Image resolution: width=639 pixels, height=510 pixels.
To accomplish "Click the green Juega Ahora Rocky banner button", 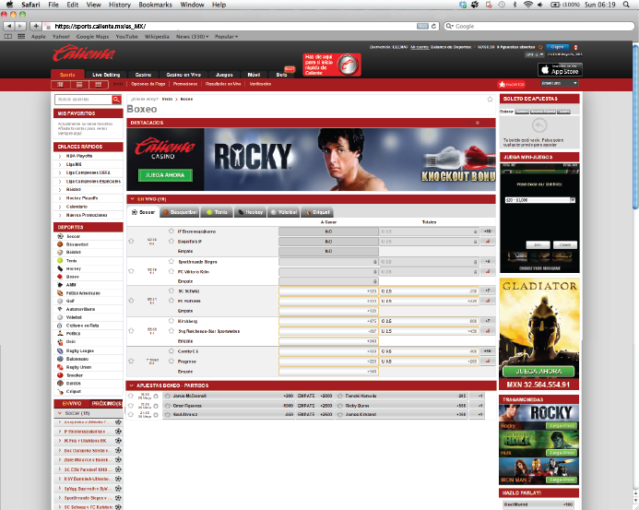I will point(165,175).
